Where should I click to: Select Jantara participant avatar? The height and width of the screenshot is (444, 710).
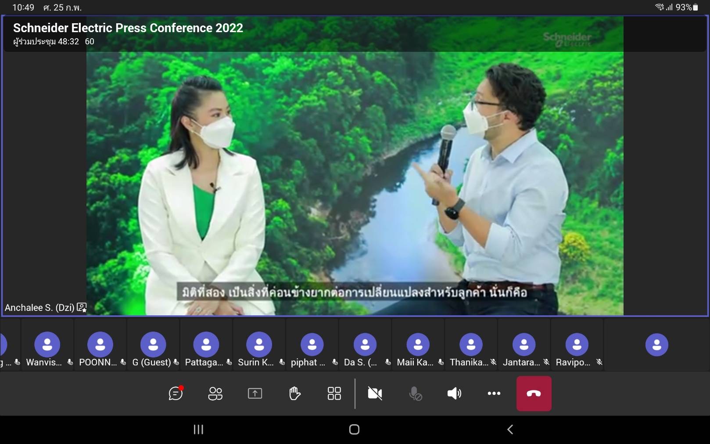coord(524,344)
